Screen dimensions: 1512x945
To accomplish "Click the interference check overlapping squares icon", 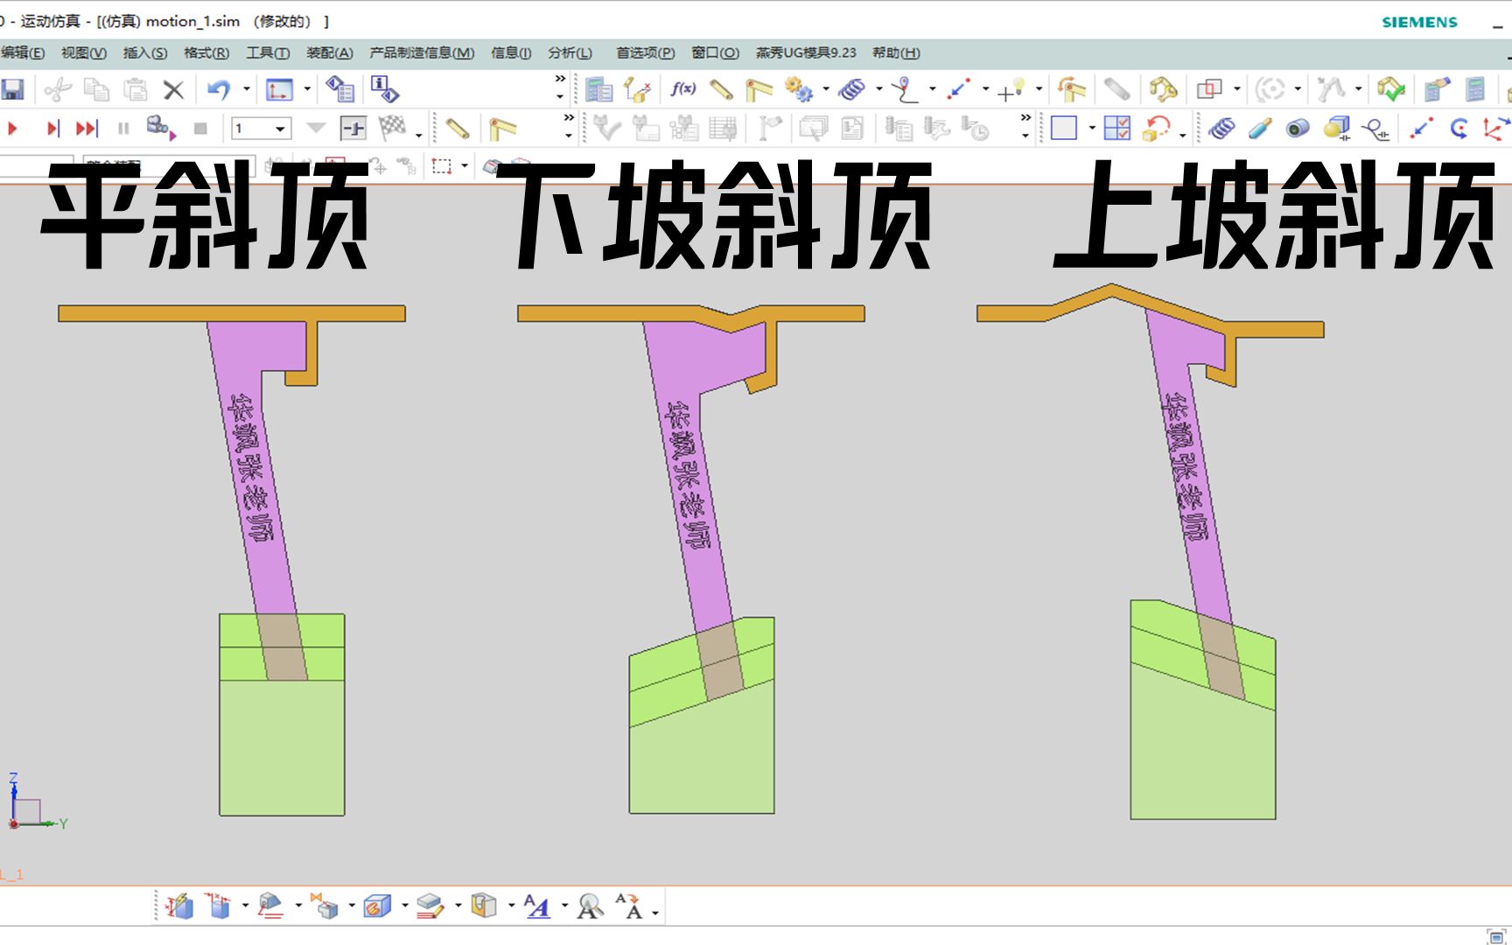I will (x=1209, y=89).
